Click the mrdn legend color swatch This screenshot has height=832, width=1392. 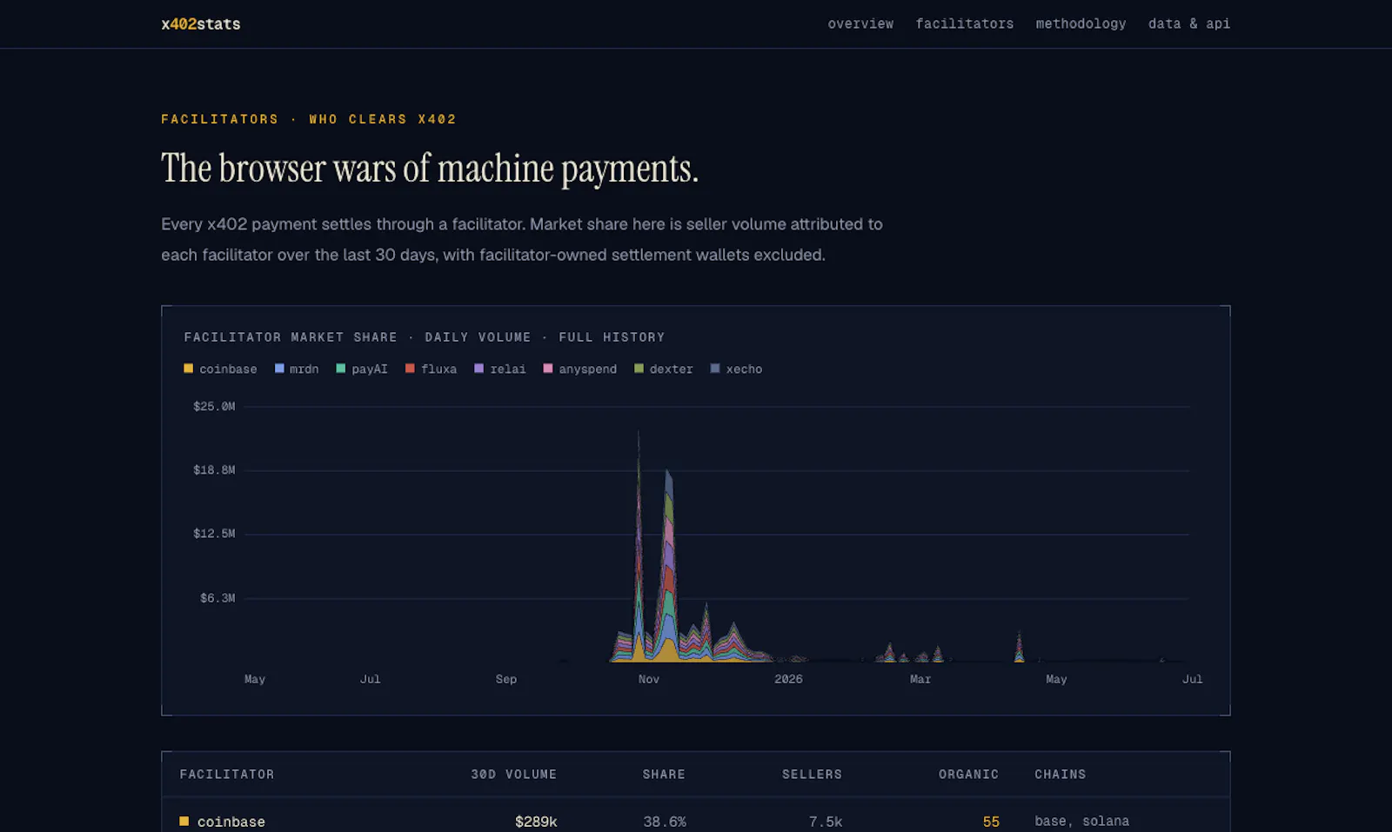point(279,369)
